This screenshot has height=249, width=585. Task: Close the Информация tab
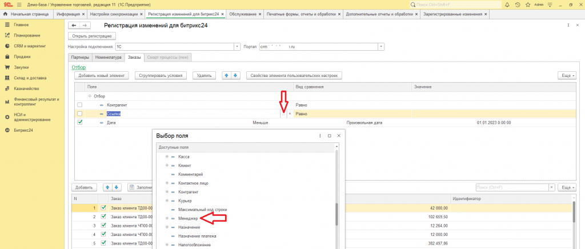(x=83, y=14)
